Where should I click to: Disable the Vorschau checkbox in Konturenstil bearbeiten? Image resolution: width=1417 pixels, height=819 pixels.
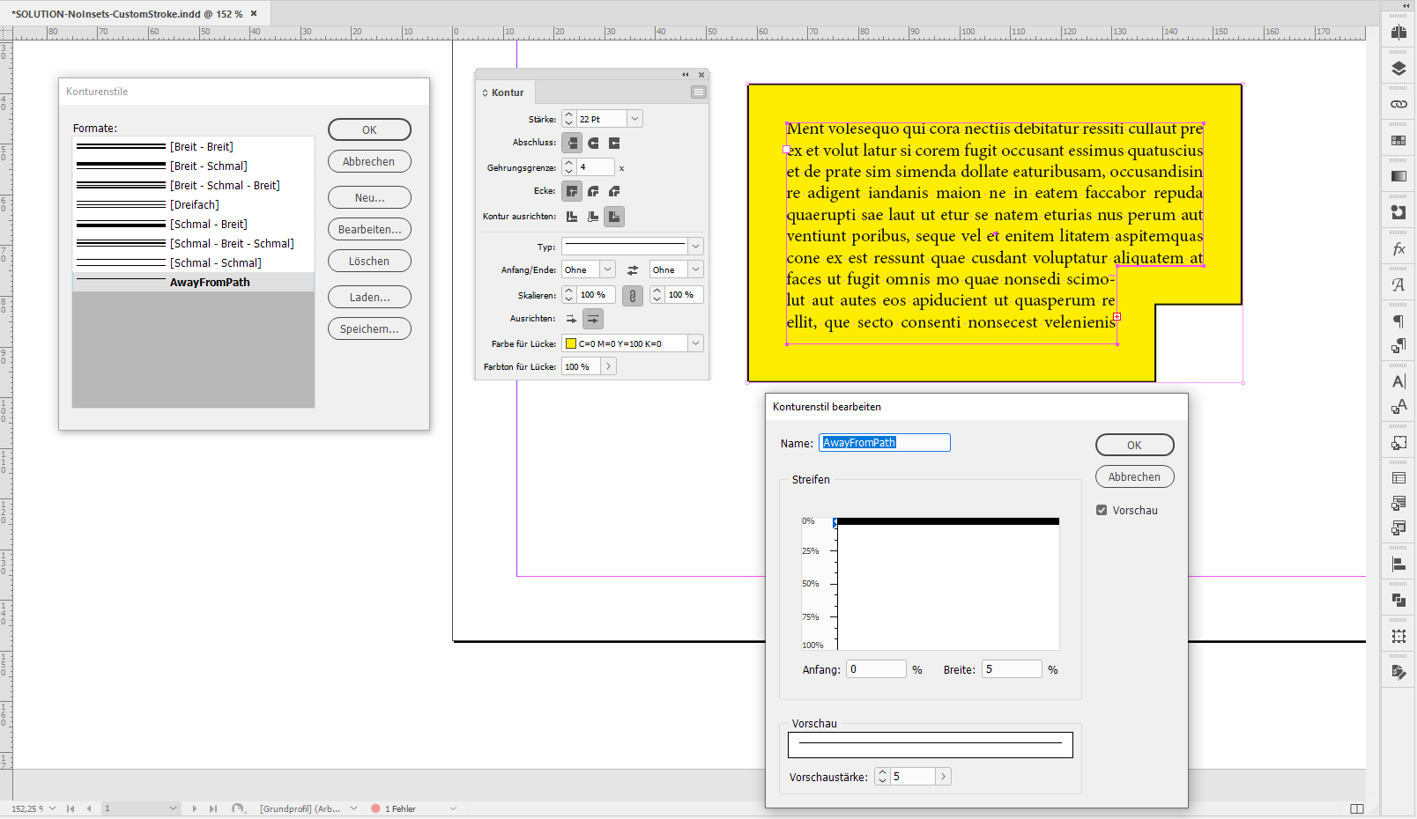[x=1102, y=510]
